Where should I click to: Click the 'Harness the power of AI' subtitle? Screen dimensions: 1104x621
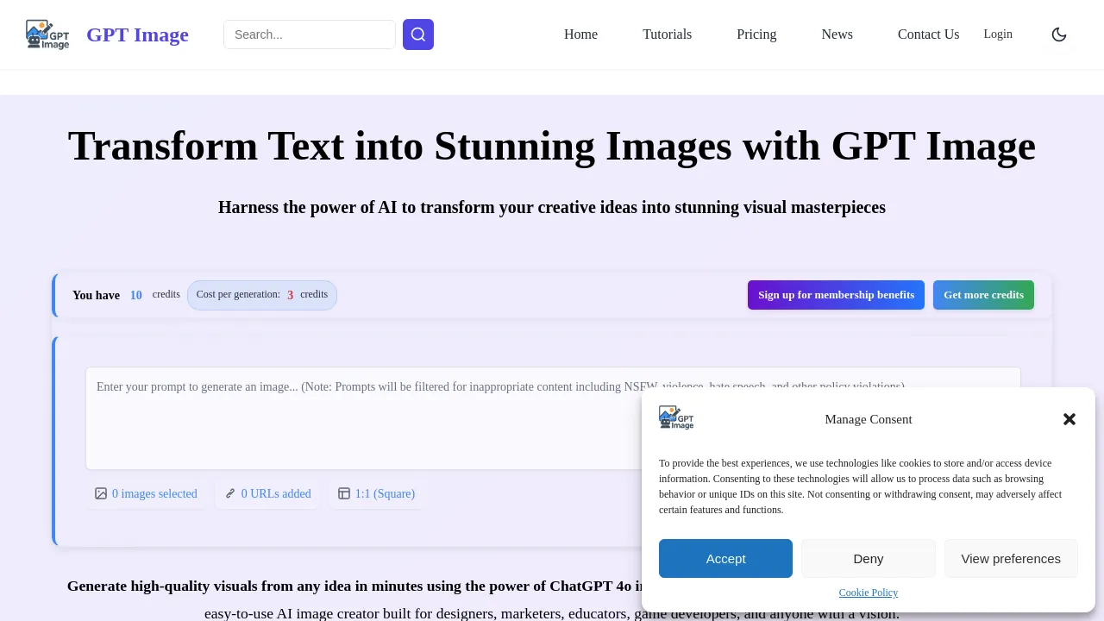(552, 207)
